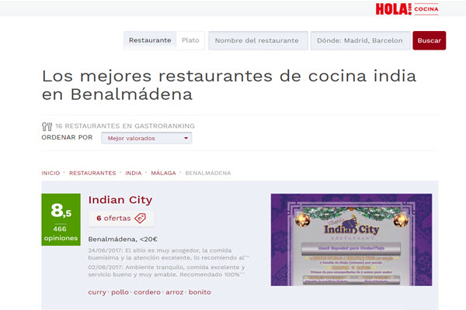Click the Buscar button
The width and height of the screenshot is (466, 310).
point(429,40)
